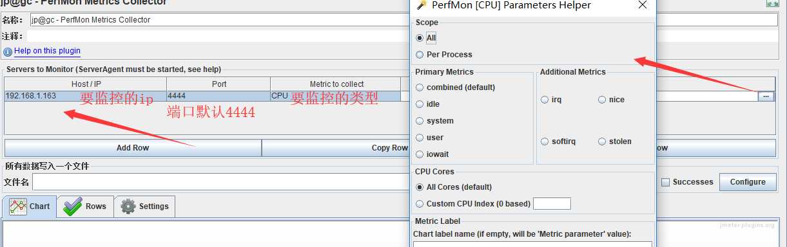Click the info icon beside the help link

[8, 51]
